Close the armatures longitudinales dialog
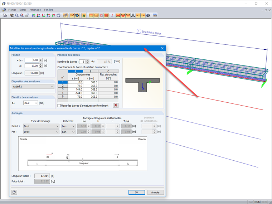 point(162,48)
